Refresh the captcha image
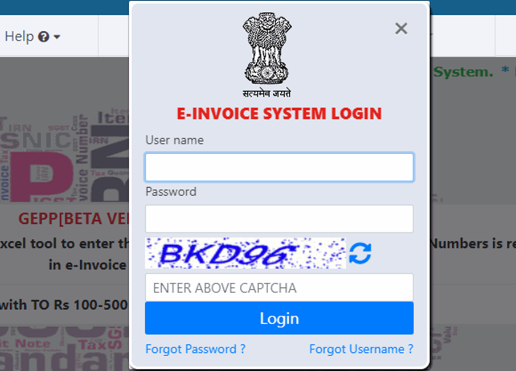Viewport: 516px width, 371px height. tap(360, 253)
